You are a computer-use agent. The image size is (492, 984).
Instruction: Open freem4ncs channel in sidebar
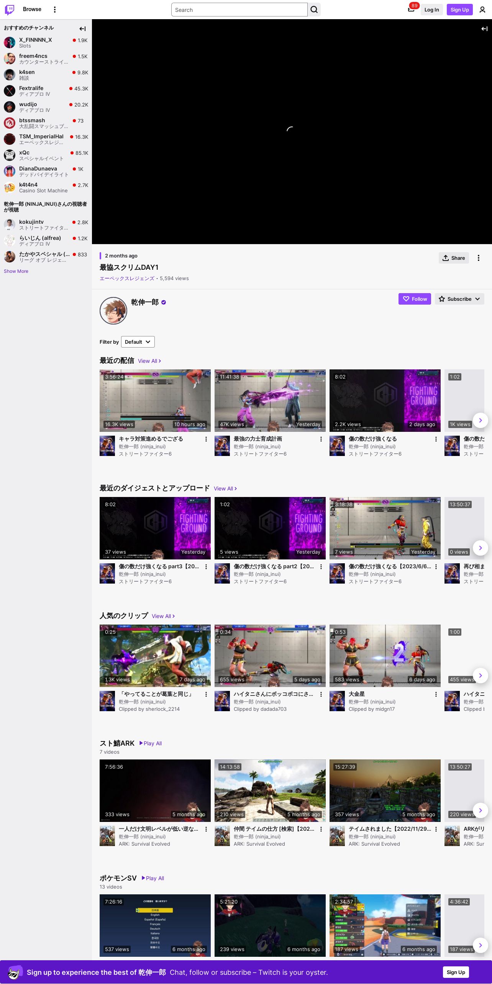click(x=46, y=59)
